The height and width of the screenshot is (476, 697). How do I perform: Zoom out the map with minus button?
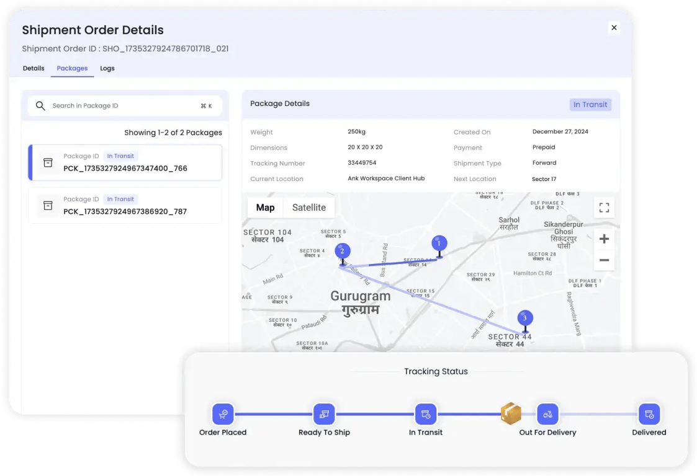pyautogui.click(x=604, y=260)
